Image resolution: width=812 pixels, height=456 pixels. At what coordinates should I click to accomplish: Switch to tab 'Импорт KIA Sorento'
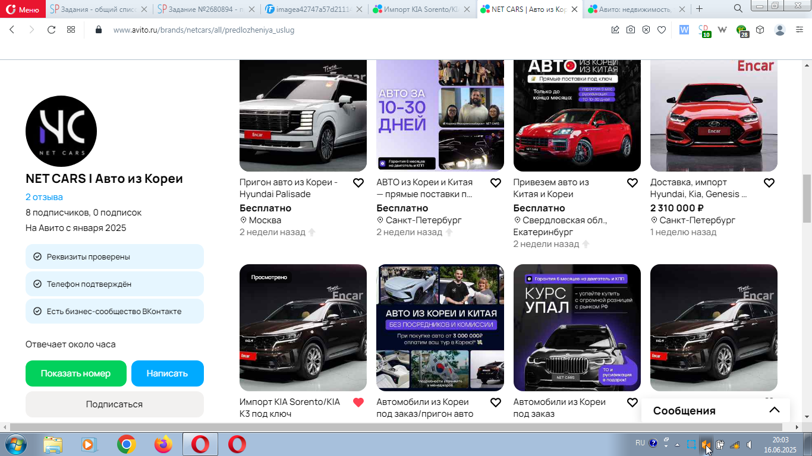click(x=422, y=9)
